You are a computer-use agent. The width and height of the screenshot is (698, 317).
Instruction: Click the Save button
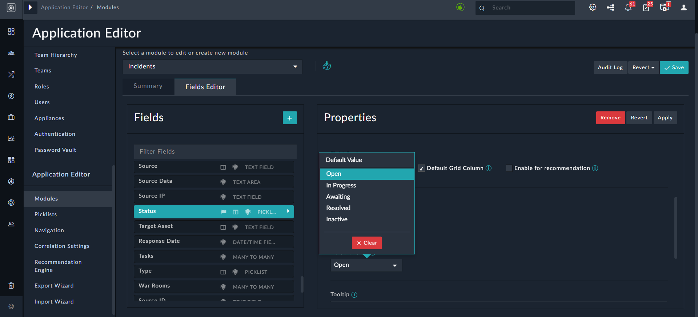[x=674, y=67]
